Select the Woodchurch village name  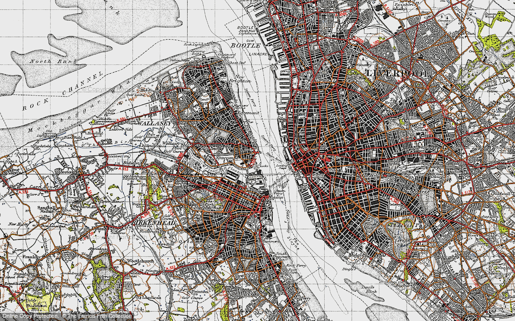click(x=140, y=261)
